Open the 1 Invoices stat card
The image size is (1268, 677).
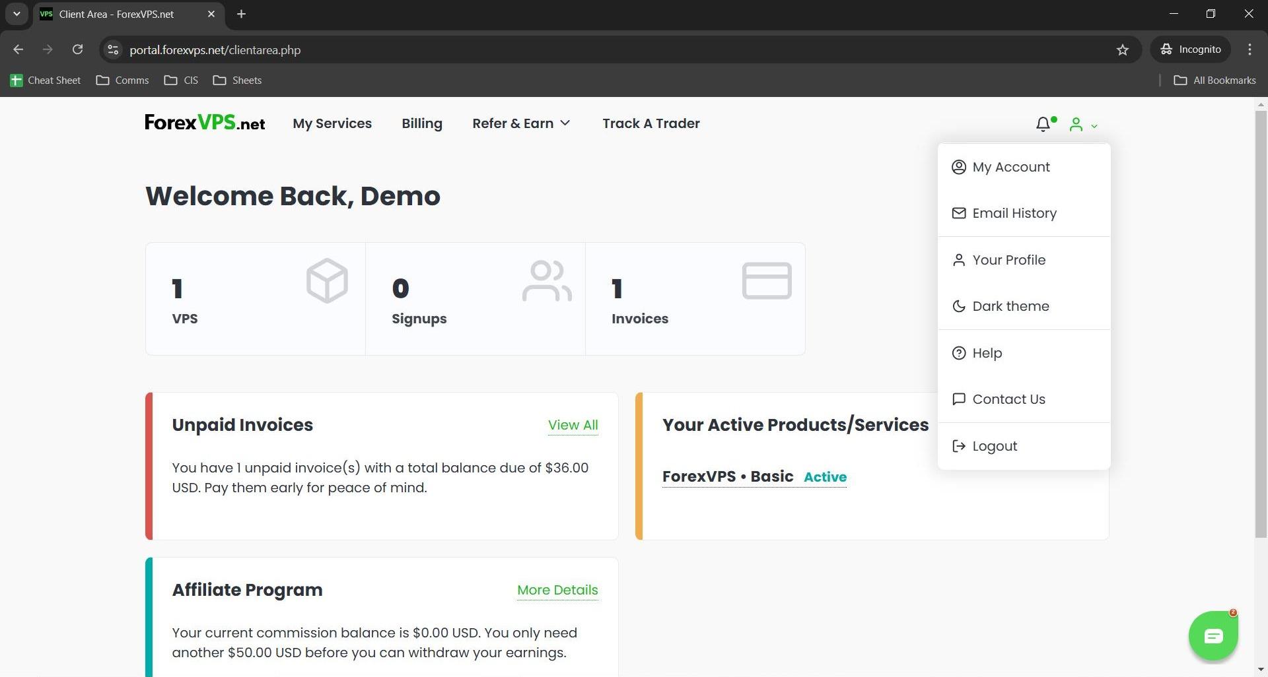tap(695, 299)
